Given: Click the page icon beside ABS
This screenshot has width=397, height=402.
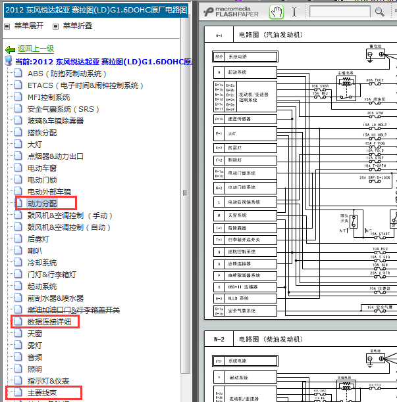Looking at the screenshot, I should (x=18, y=73).
